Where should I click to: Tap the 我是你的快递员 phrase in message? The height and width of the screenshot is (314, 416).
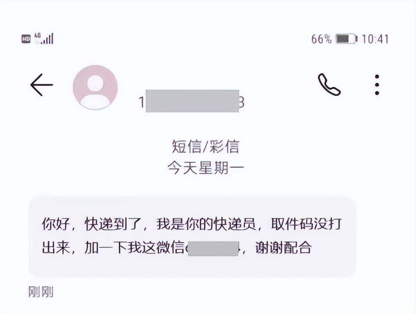click(206, 224)
